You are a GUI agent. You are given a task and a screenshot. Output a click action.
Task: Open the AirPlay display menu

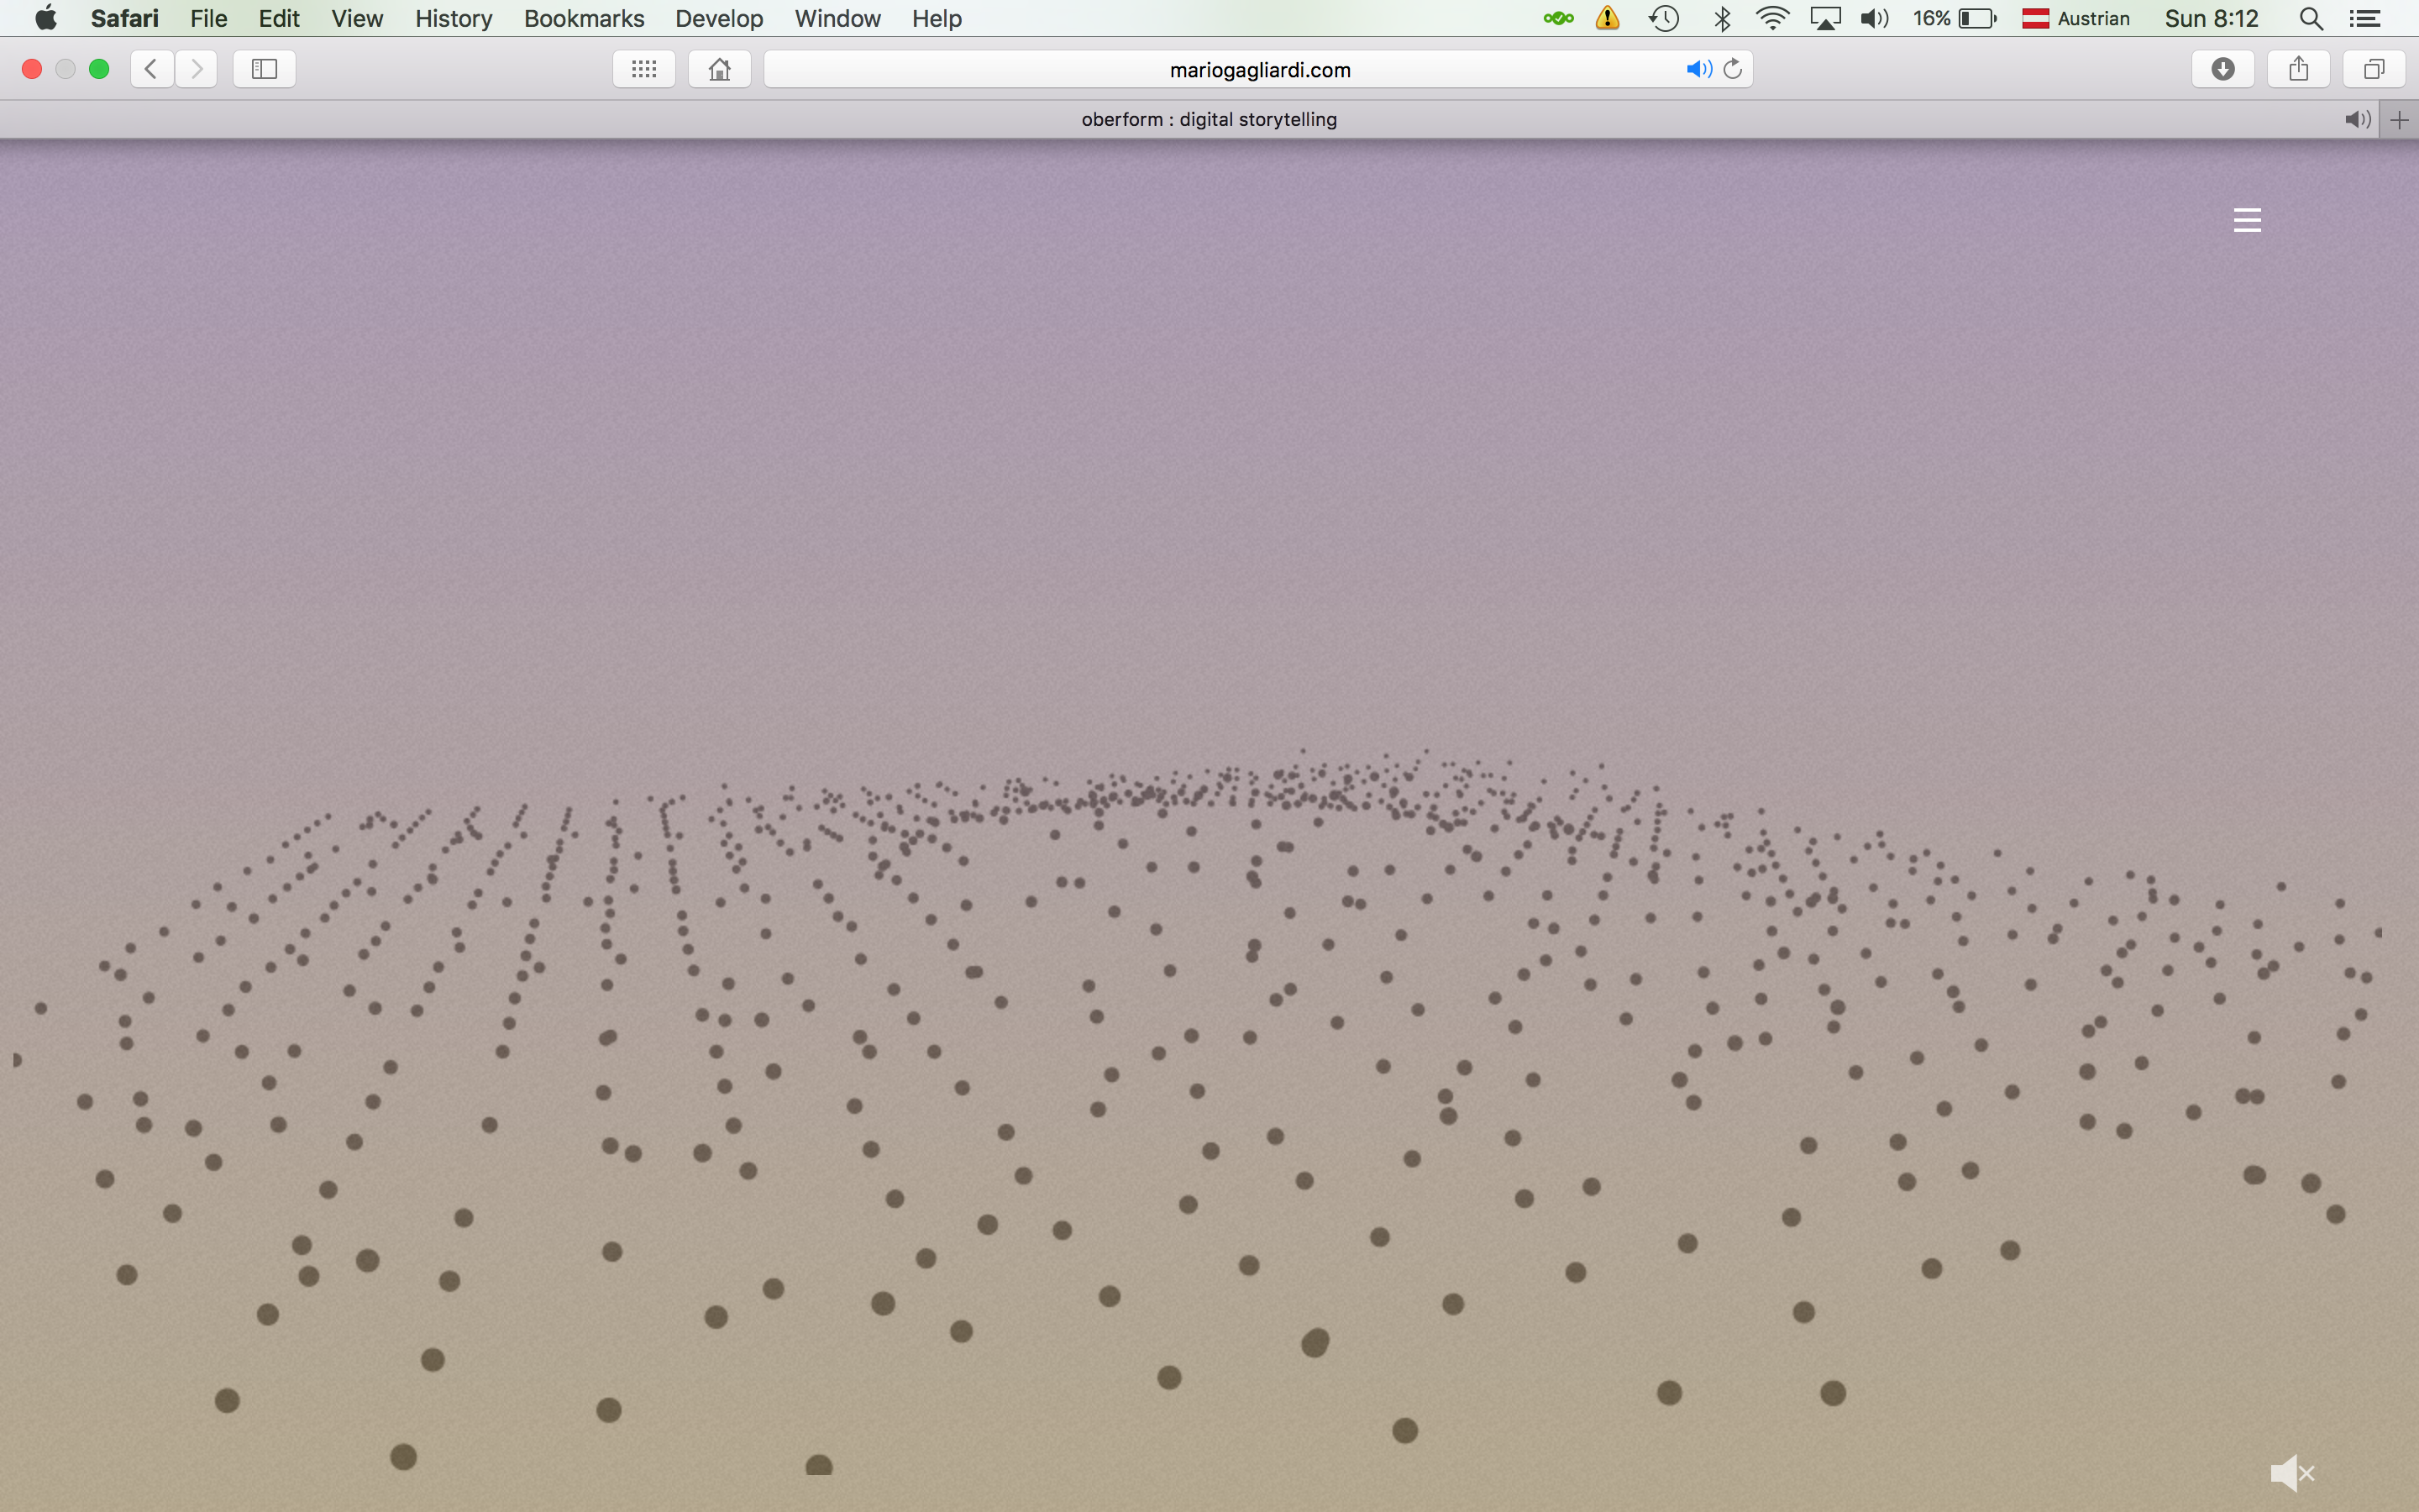pyautogui.click(x=1825, y=18)
